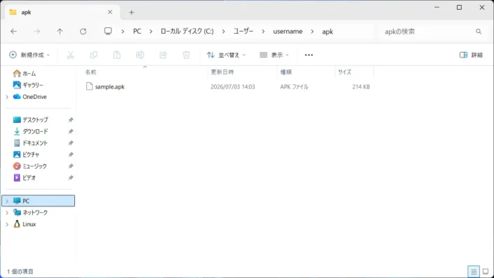
Task: Expand the ネットワーク tree node
Action: [x=7, y=213]
